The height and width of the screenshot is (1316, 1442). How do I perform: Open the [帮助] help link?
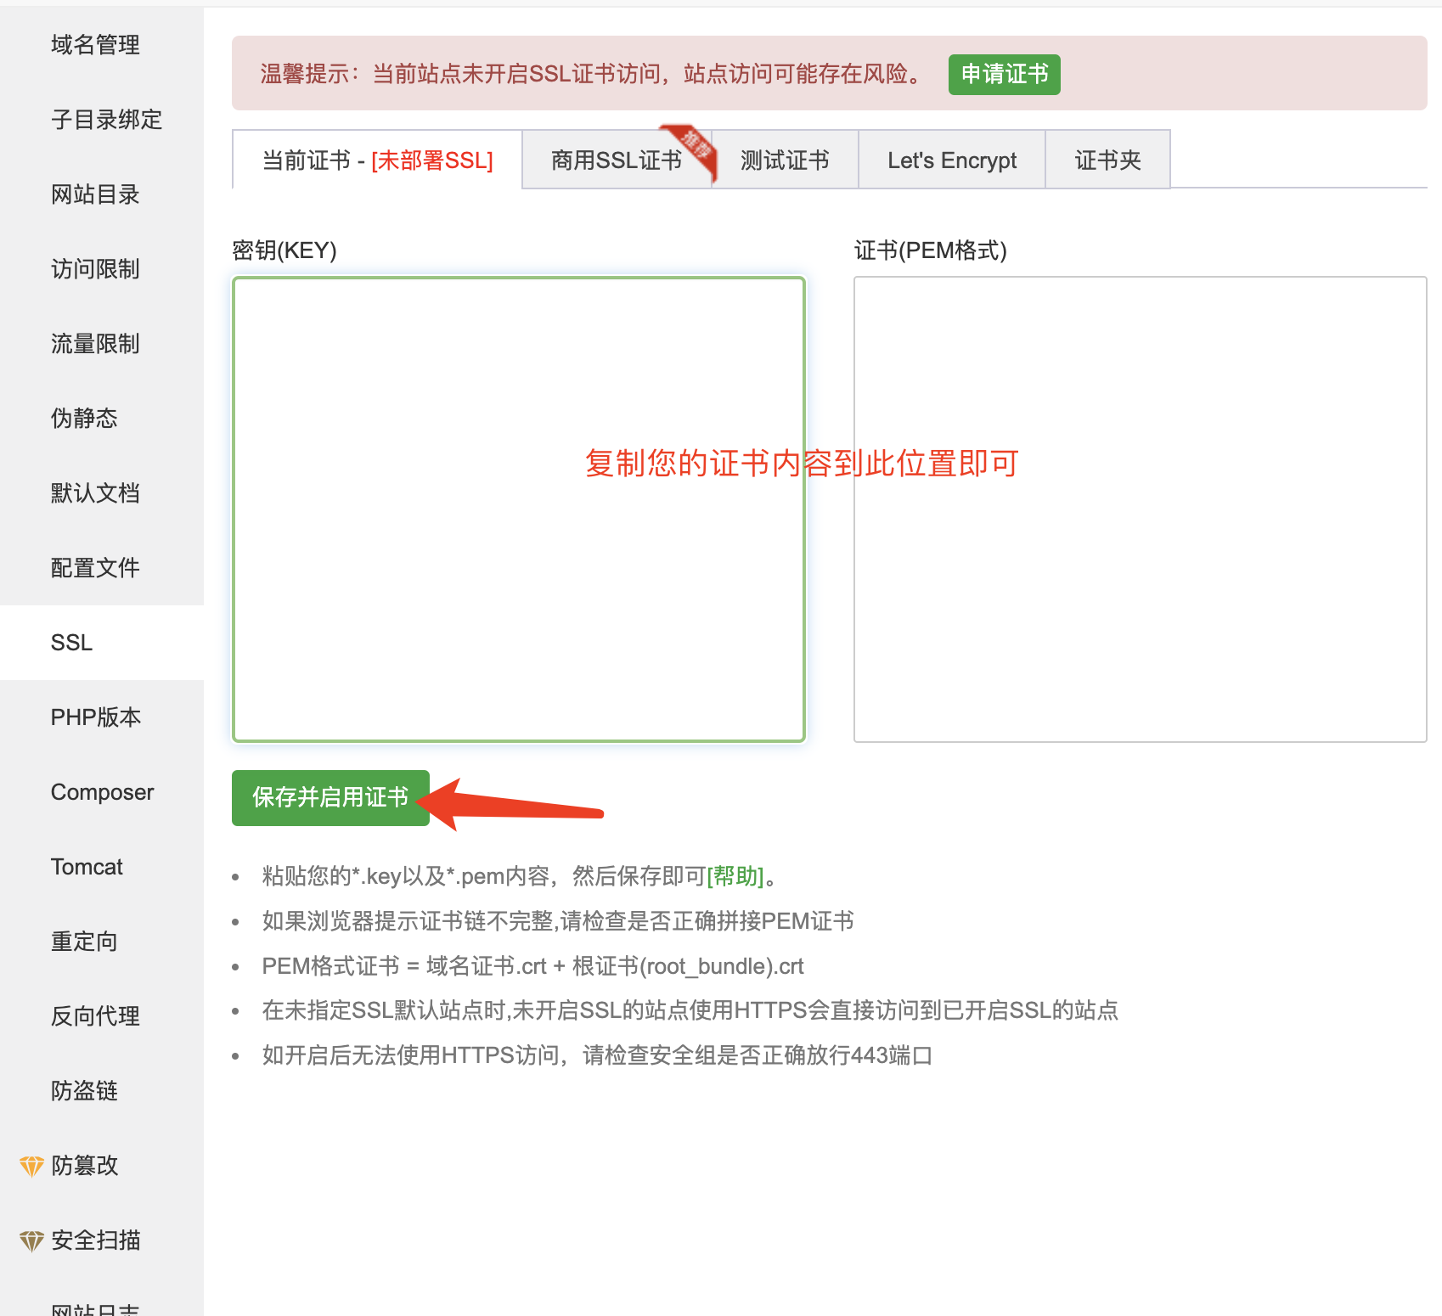735,876
